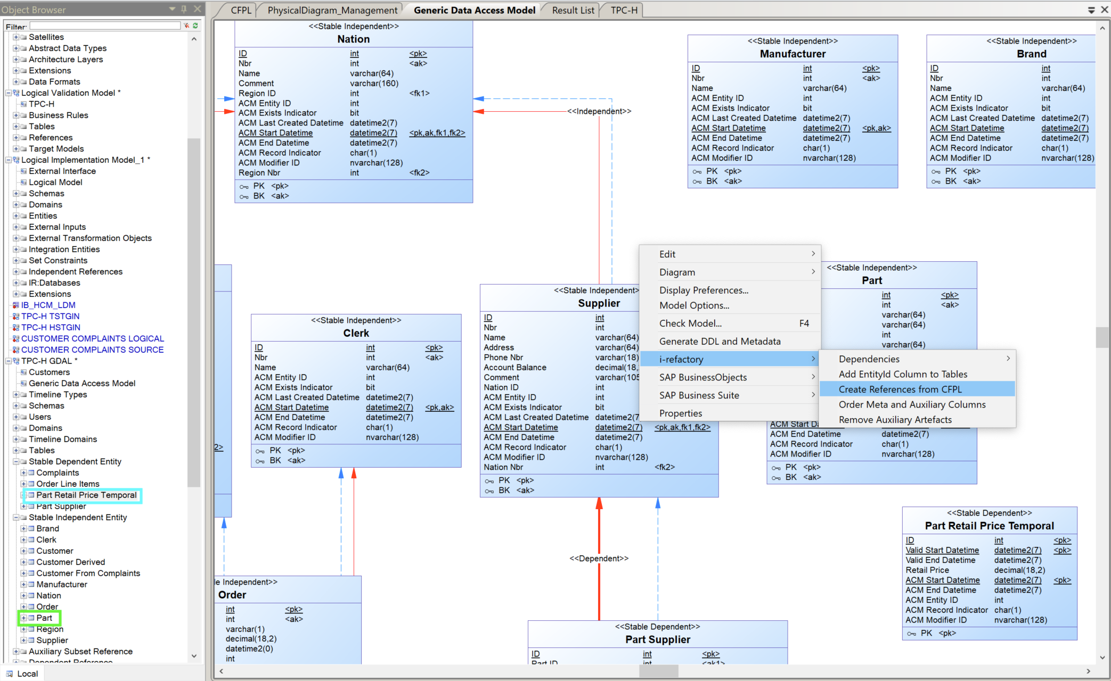Viewport: 1111px width, 681px height.
Task: Open the diagram tabs list dropdown
Action: click(x=1091, y=10)
